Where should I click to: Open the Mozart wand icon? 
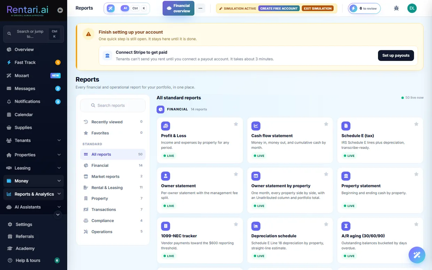pos(9,76)
